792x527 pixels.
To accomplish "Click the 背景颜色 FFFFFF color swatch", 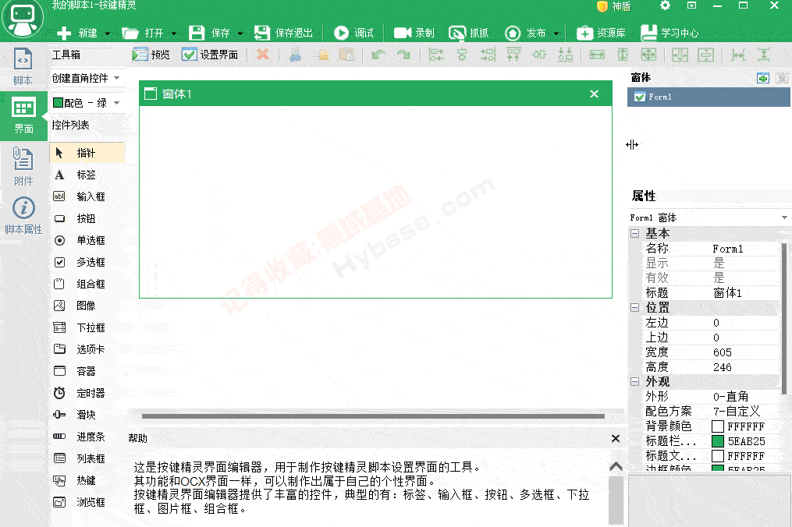I will click(718, 426).
